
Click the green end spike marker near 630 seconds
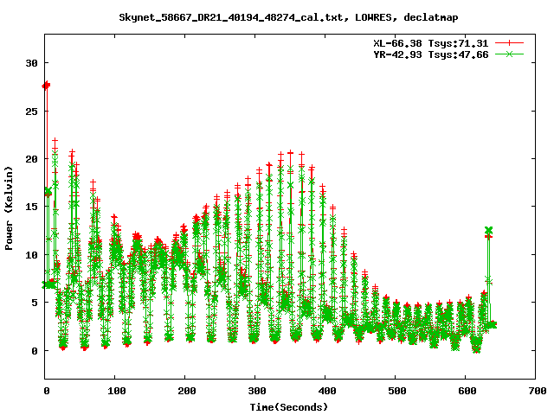point(488,231)
